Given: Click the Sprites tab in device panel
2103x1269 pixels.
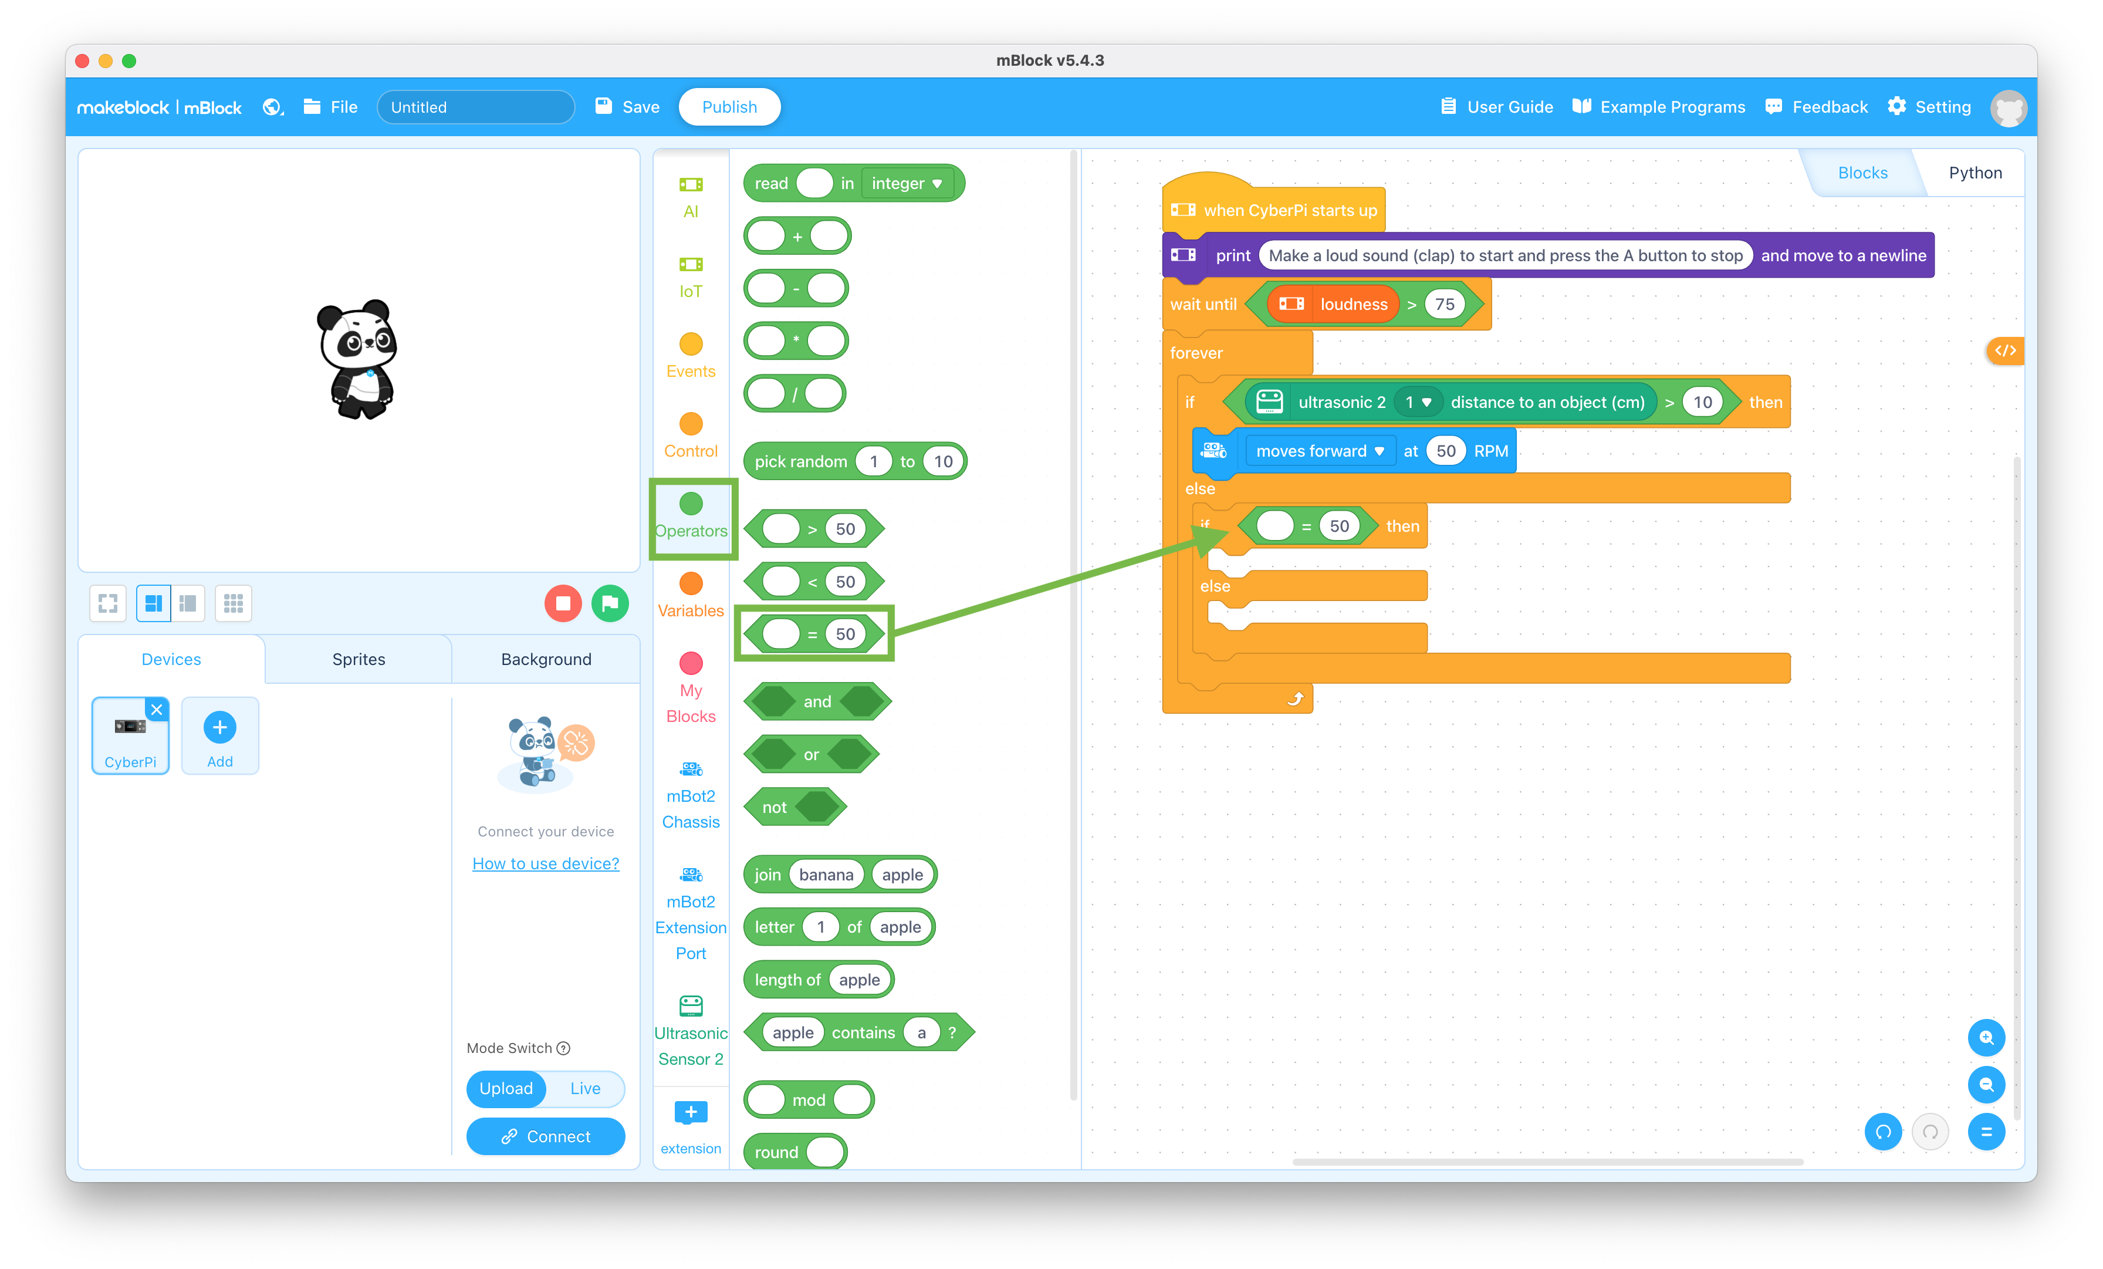Looking at the screenshot, I should 357,658.
